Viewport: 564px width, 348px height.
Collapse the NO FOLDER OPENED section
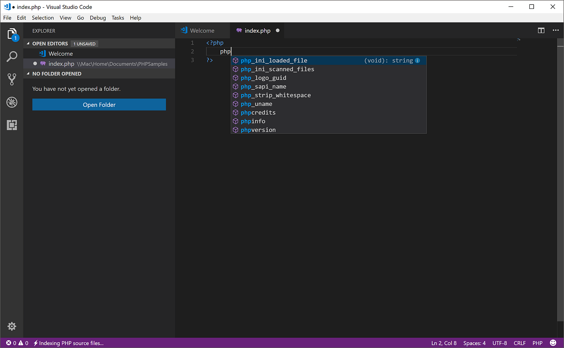tap(27, 73)
